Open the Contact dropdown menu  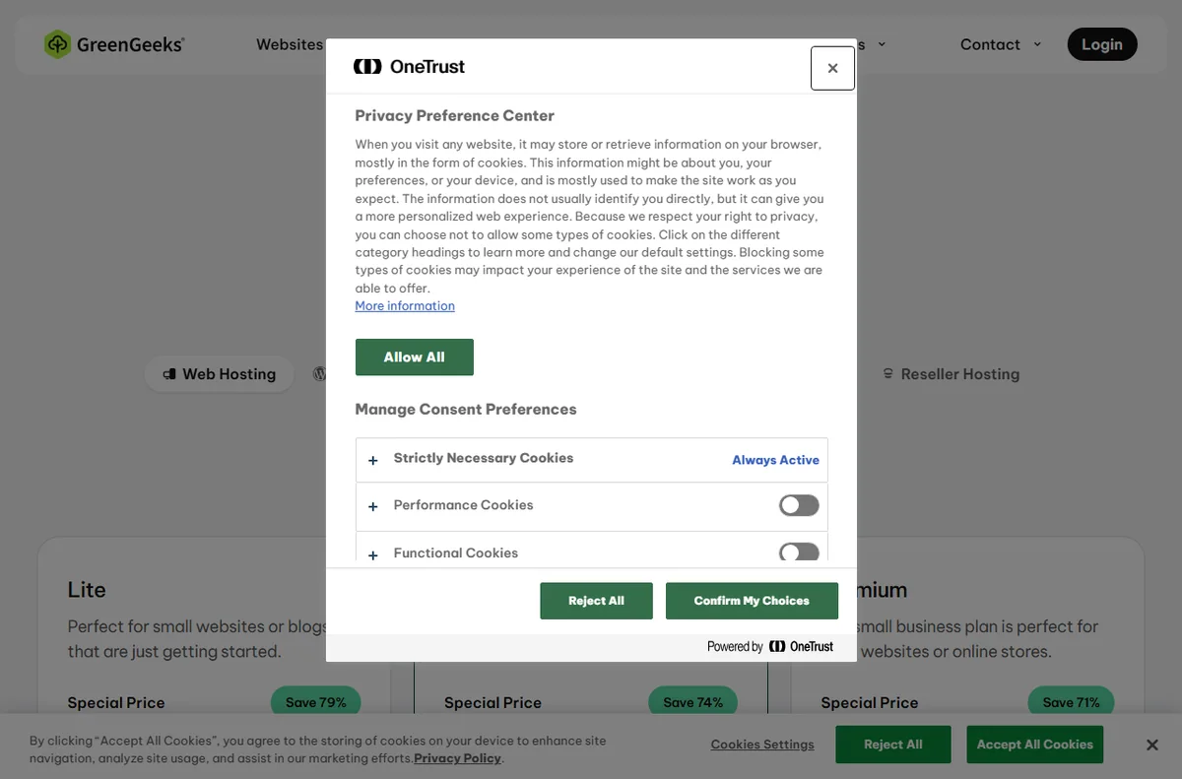pos(1001,44)
